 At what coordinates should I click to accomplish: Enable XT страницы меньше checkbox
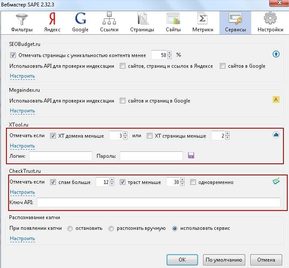tap(149, 136)
